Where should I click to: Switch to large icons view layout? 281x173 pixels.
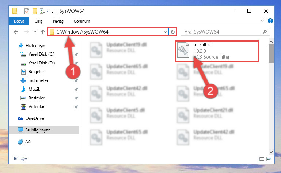(x=269, y=159)
